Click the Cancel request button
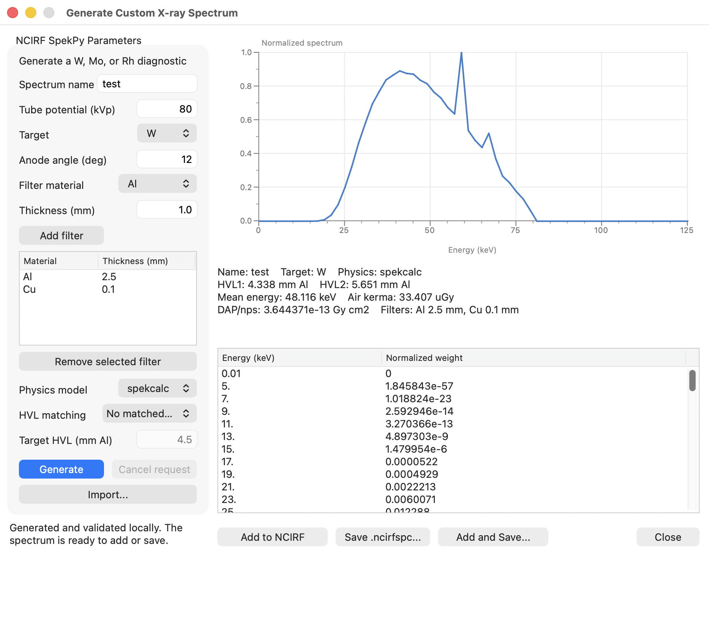Viewport: 709px width, 636px height. click(154, 470)
